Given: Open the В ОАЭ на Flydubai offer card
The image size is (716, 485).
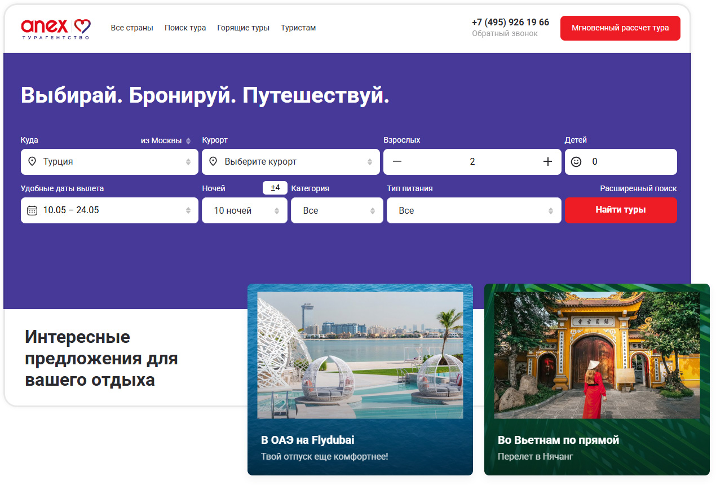Looking at the screenshot, I should pos(360,380).
